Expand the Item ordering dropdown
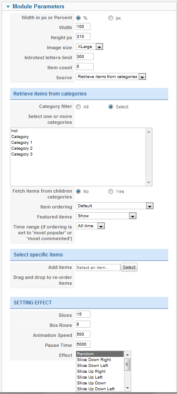 115,206
